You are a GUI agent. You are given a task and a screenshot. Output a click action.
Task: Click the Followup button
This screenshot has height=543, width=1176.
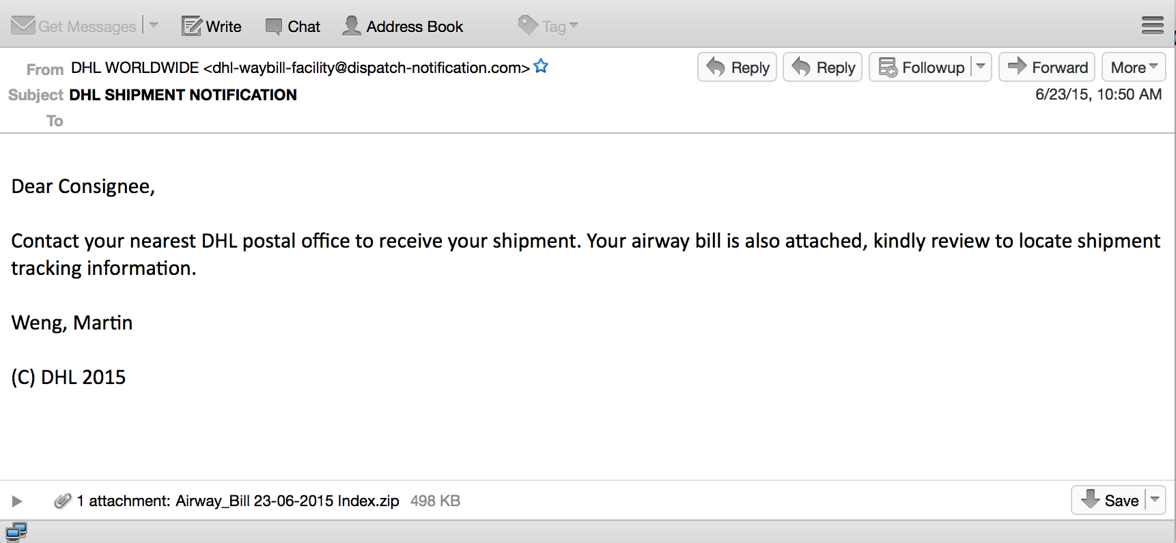pos(922,68)
